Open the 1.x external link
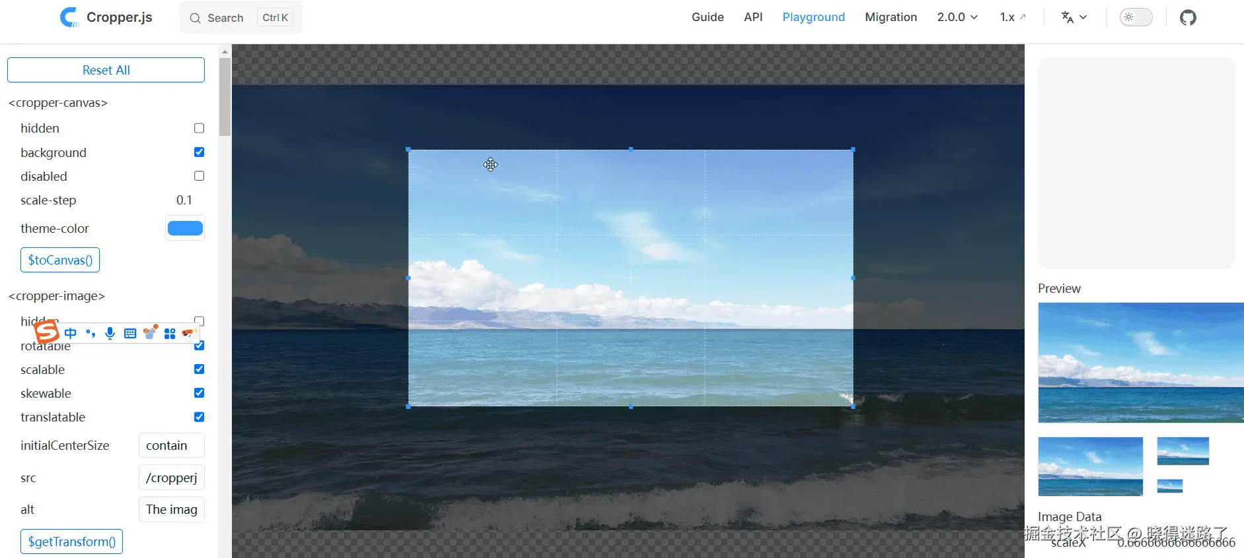This screenshot has height=558, width=1244. pos(1013,17)
